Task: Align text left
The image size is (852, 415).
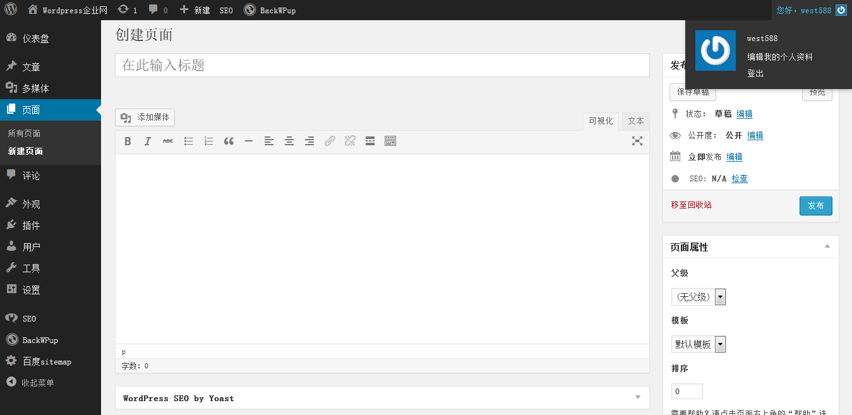Action: point(269,141)
